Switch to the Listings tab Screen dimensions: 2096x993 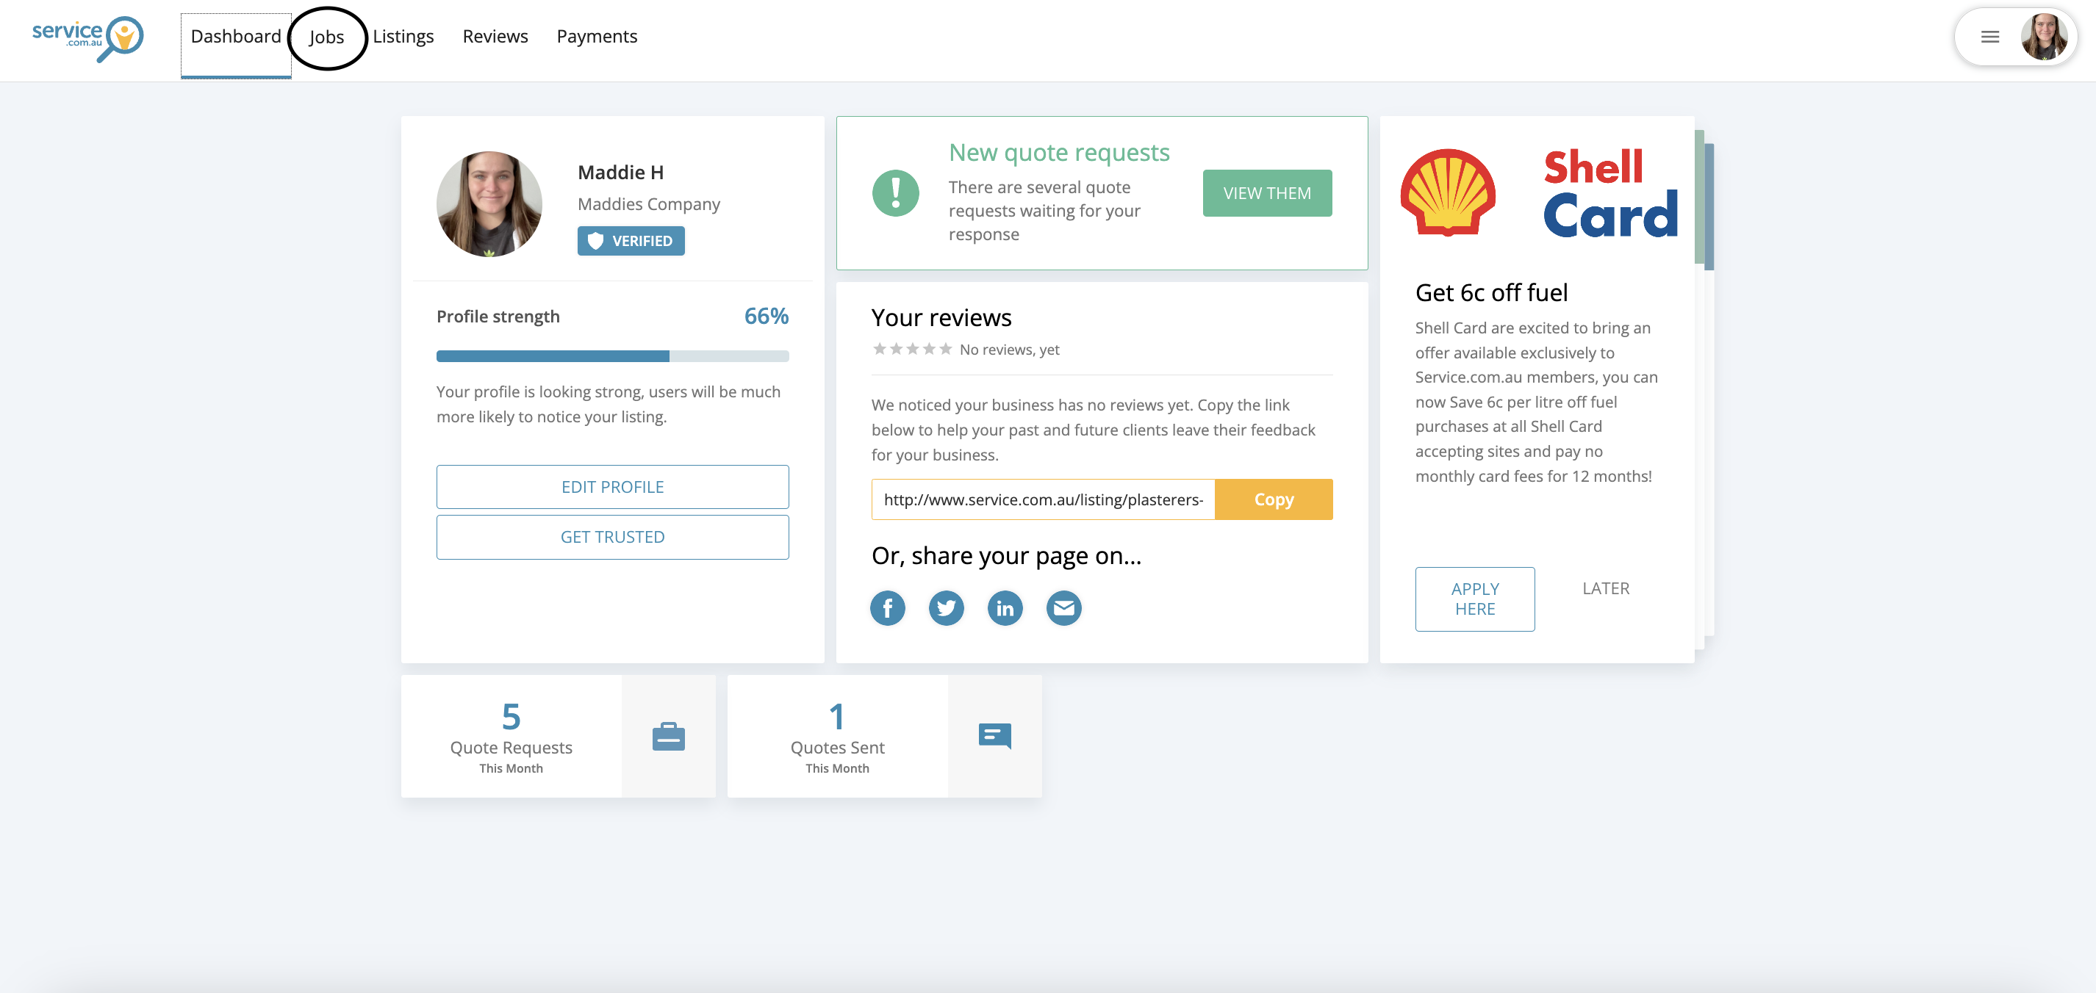point(403,37)
